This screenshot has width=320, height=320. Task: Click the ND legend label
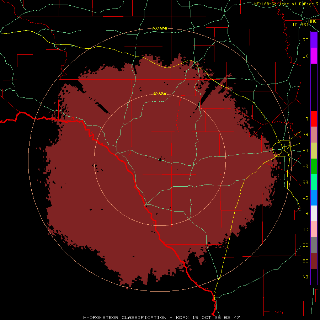[x=305, y=277]
